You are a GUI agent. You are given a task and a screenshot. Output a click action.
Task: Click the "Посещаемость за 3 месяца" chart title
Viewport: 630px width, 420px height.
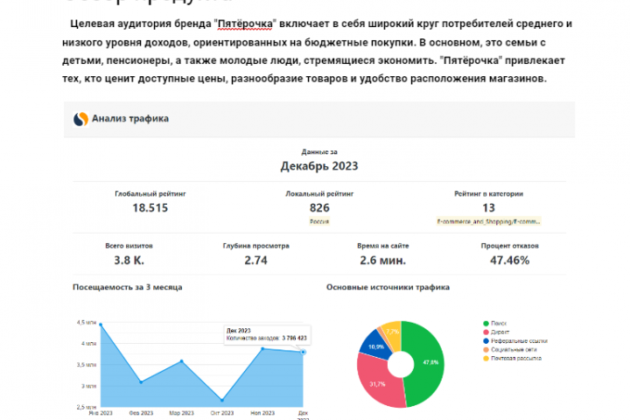click(128, 287)
